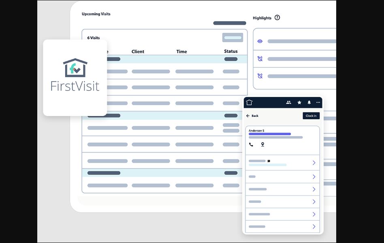384x243 pixels.
Task: Open notifications bell in mobile header
Action: (309, 103)
